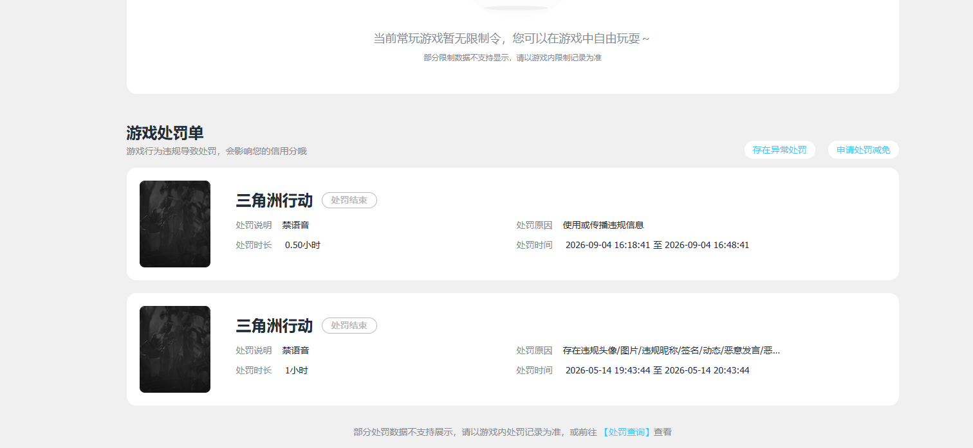Click the 部分限制数据不支持显示 note
973x448 pixels.
point(512,57)
